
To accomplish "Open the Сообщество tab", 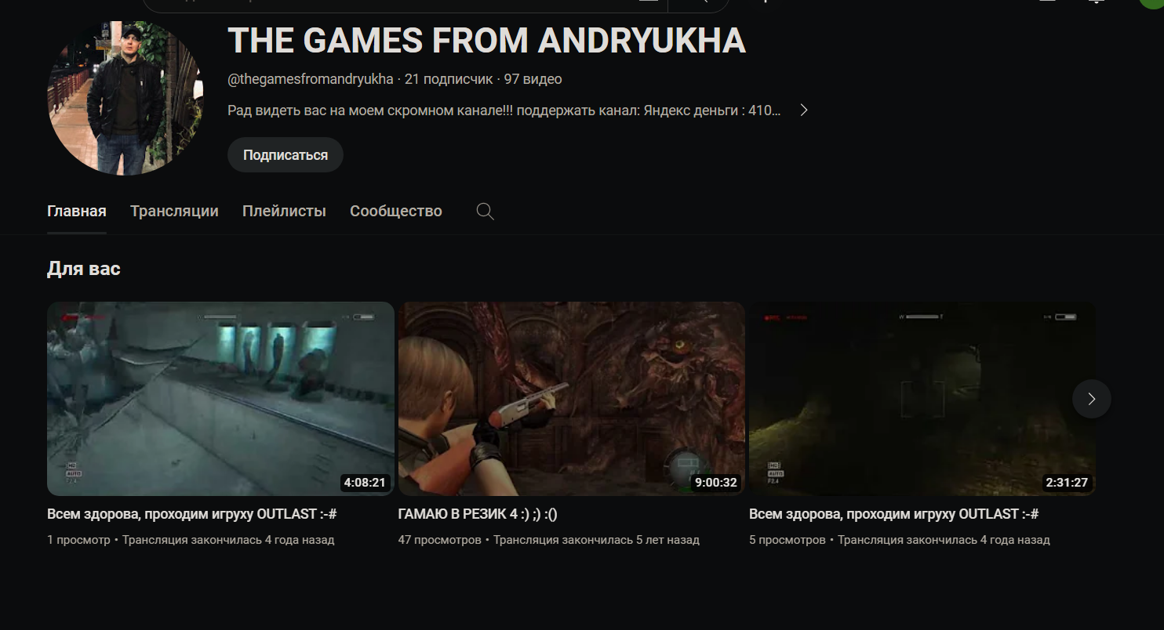I will click(396, 211).
